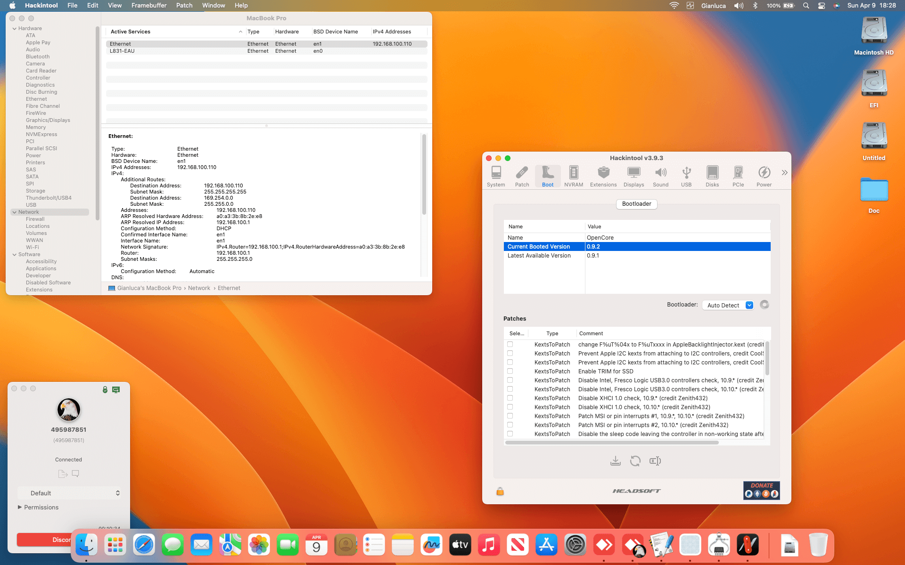
Task: Enable the TRIM for SSD patch
Action: coord(510,371)
